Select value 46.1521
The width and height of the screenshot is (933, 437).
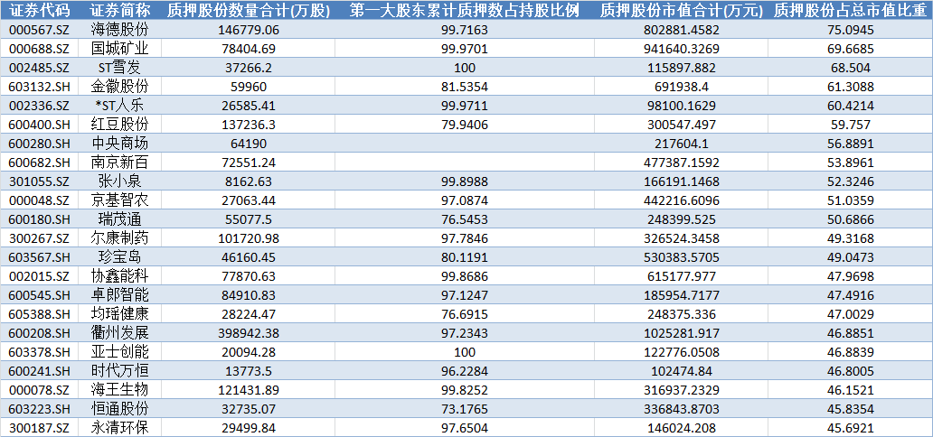853,391
